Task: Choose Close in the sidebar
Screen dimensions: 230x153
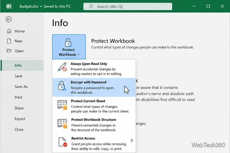Action: tap(19, 129)
